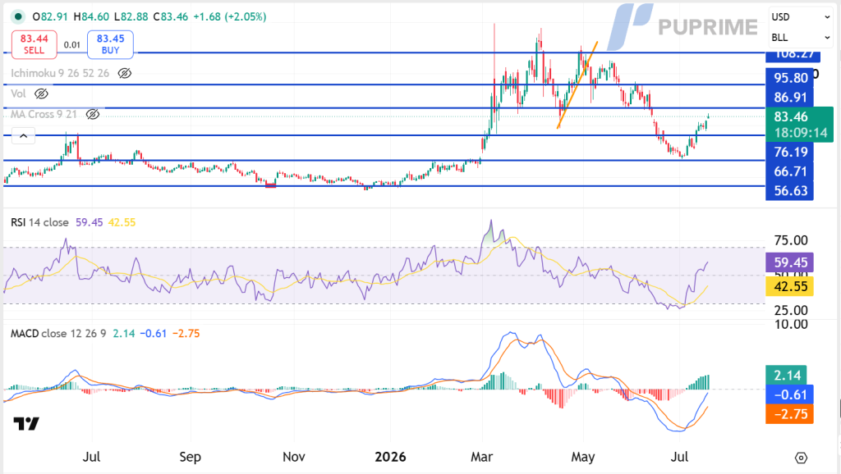Image resolution: width=841 pixels, height=474 pixels.
Task: Click the 56.63 price level label
Action: coord(790,191)
